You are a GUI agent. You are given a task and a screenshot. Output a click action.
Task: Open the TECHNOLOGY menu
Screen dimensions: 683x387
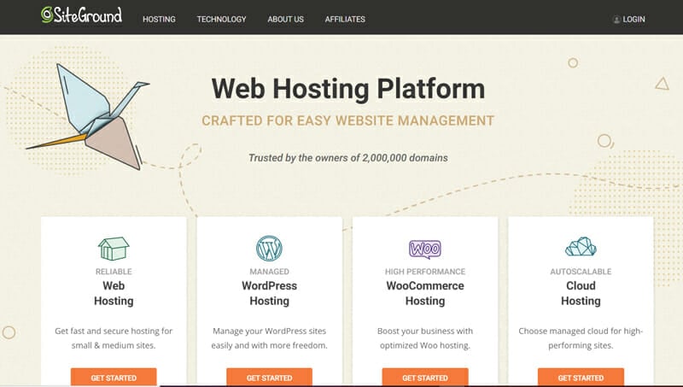(x=221, y=19)
